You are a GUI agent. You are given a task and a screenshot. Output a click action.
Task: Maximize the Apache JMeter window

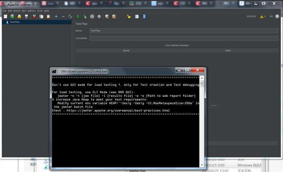263,3
